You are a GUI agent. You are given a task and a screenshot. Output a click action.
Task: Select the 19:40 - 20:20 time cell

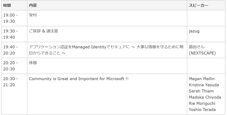[x=14, y=50]
